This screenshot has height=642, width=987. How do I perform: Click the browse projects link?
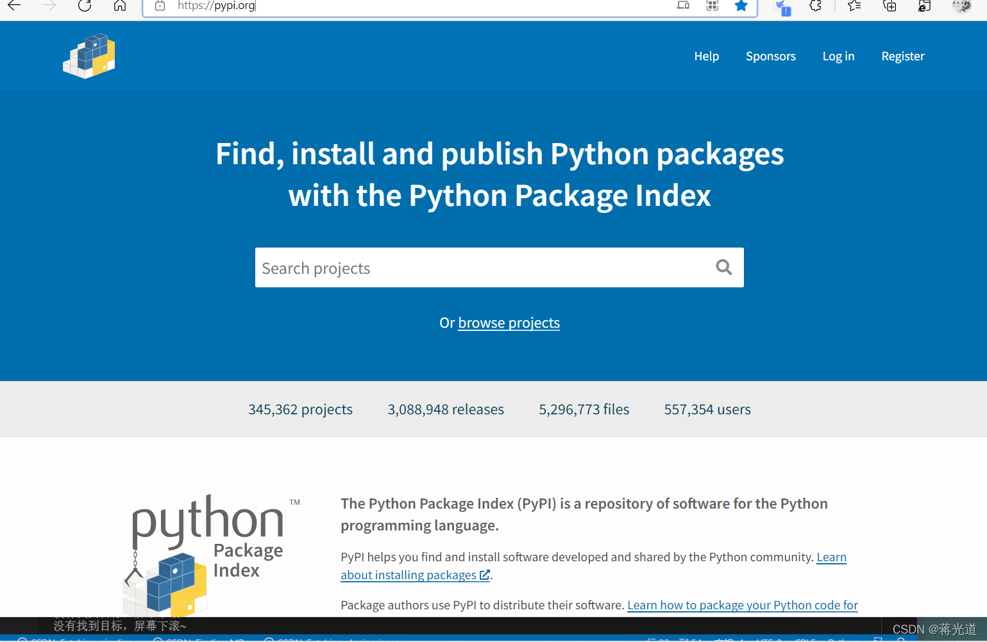[509, 323]
